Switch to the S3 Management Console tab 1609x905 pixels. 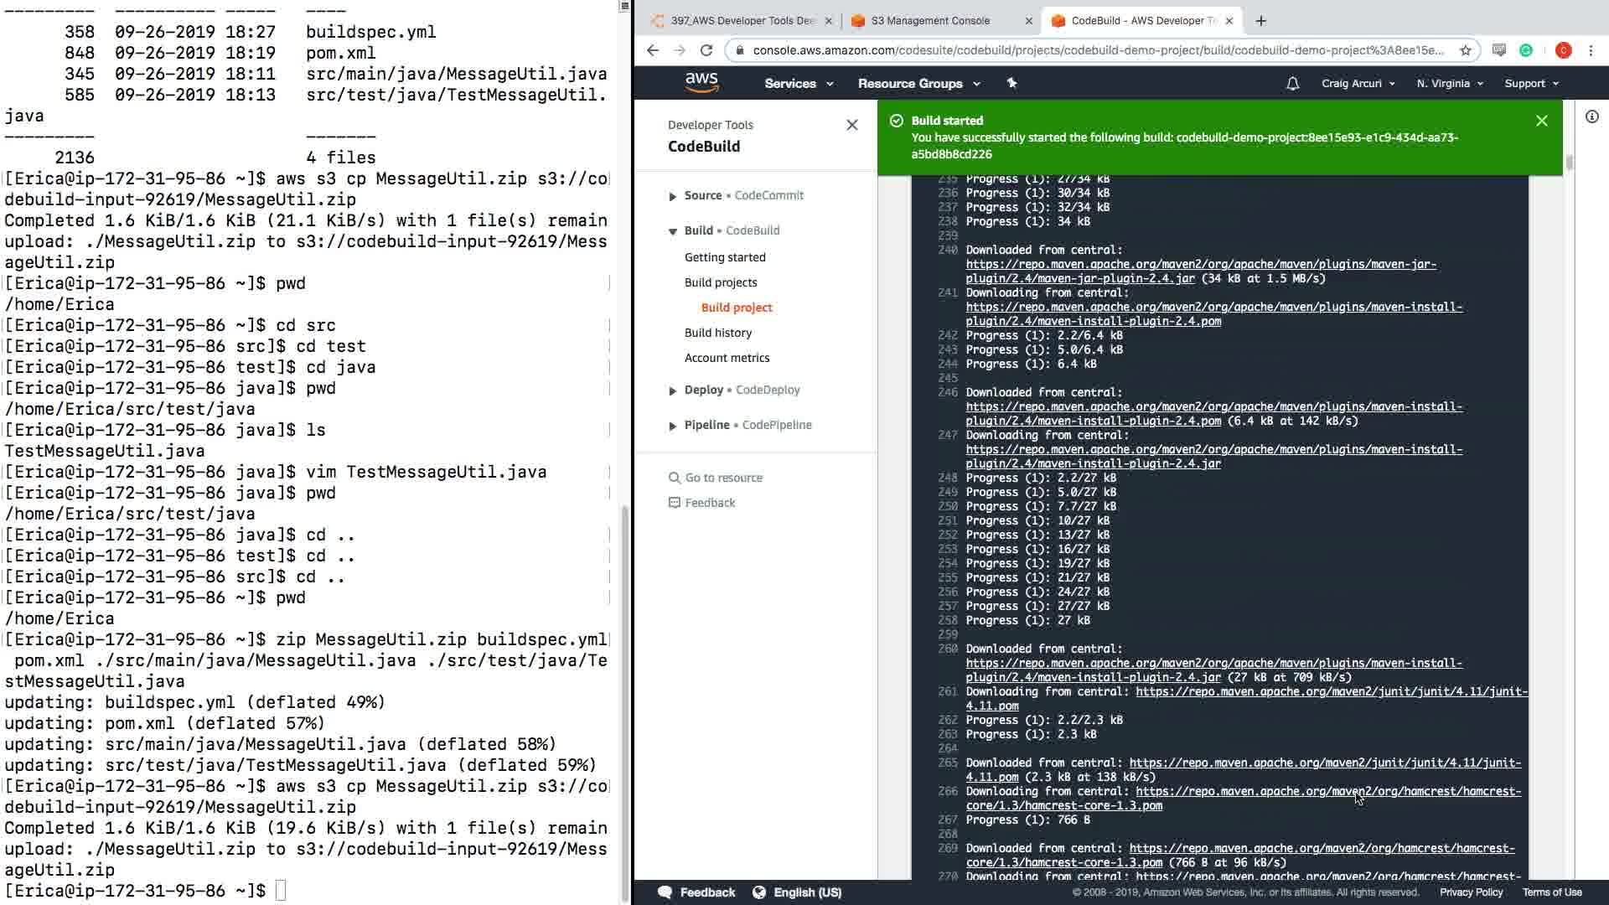tap(930, 21)
